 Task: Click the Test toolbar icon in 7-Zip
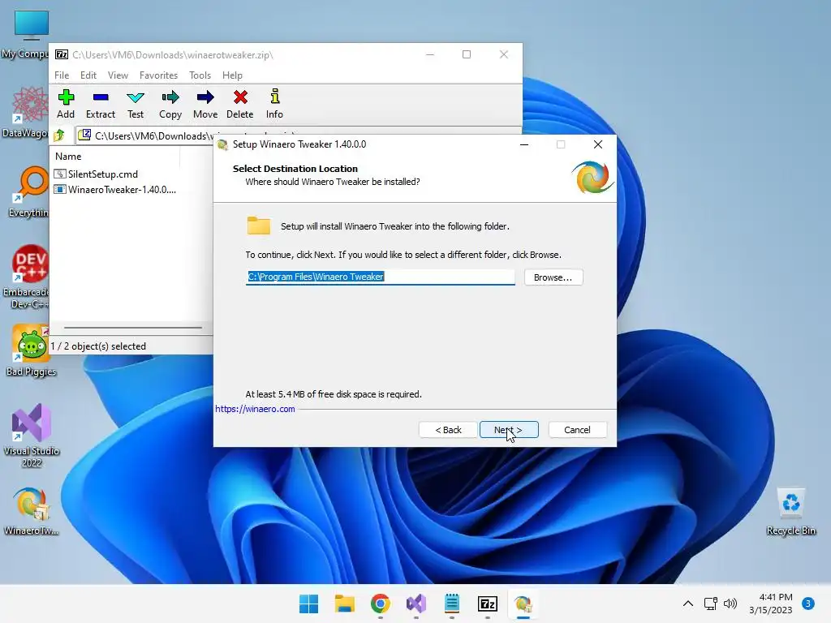tap(136, 104)
